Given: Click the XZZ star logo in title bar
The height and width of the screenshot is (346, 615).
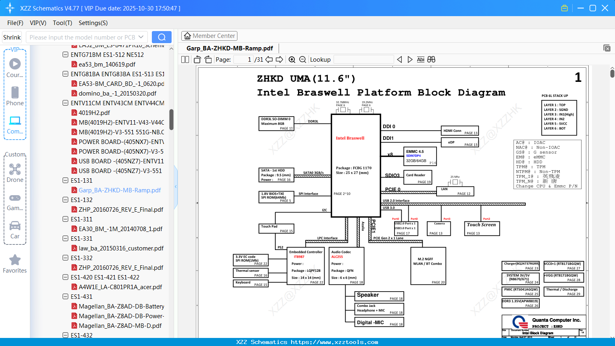Looking at the screenshot, I should [10, 8].
